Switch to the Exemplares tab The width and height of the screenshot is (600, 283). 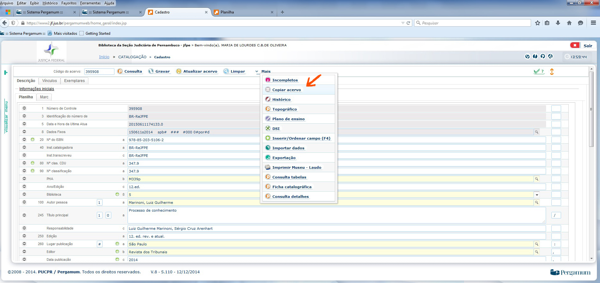click(74, 81)
